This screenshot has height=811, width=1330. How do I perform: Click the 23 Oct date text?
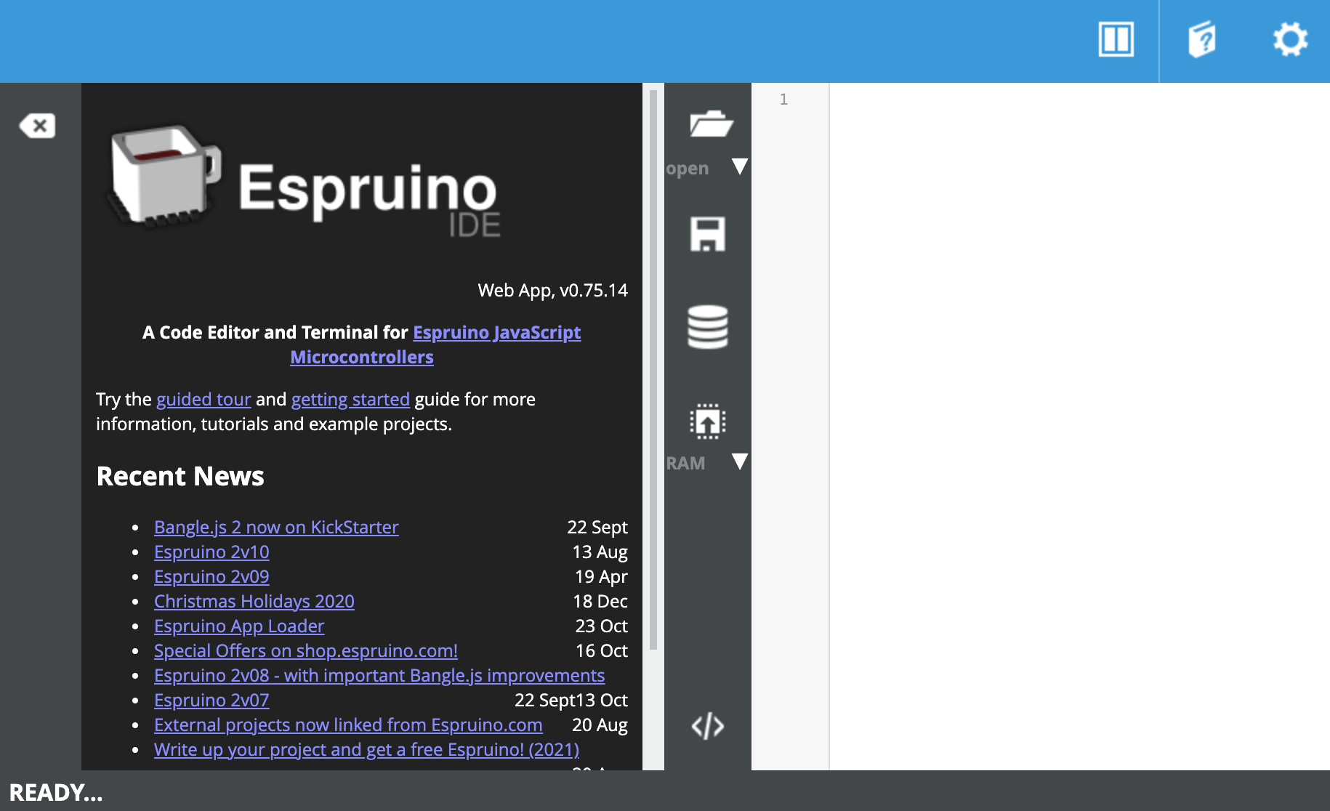(602, 626)
